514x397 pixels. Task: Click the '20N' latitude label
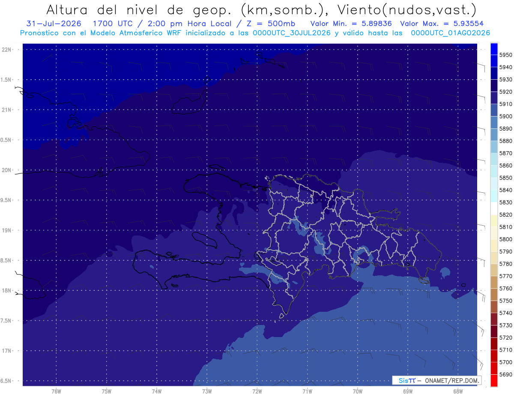click(x=7, y=170)
